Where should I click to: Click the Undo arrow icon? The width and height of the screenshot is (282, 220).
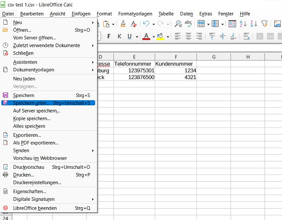pos(146,24)
